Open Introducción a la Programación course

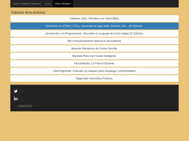(94, 33)
